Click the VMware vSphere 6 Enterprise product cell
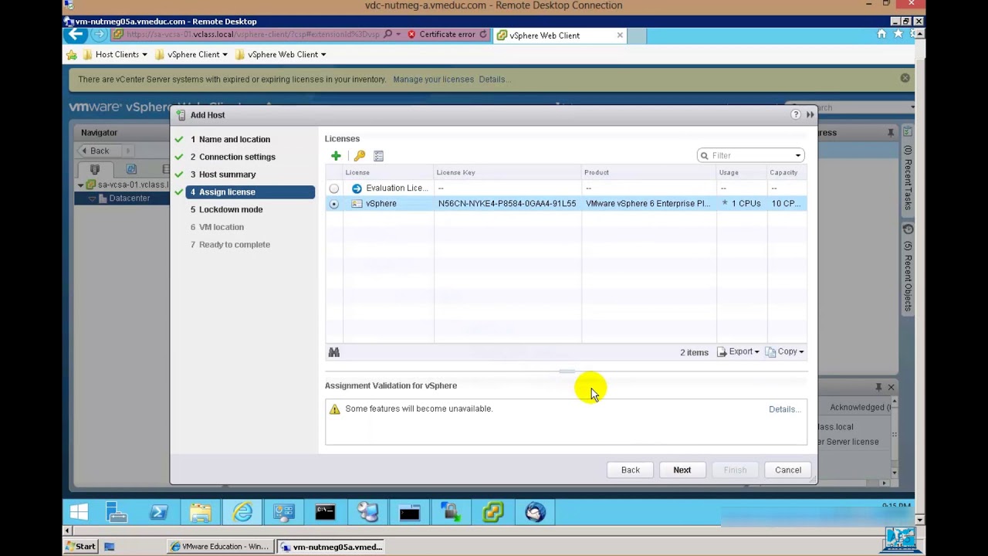The width and height of the screenshot is (988, 556). click(x=648, y=204)
